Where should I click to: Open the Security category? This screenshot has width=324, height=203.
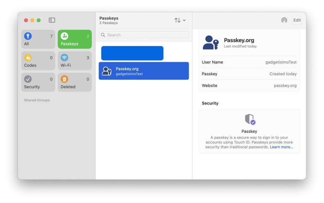click(38, 82)
